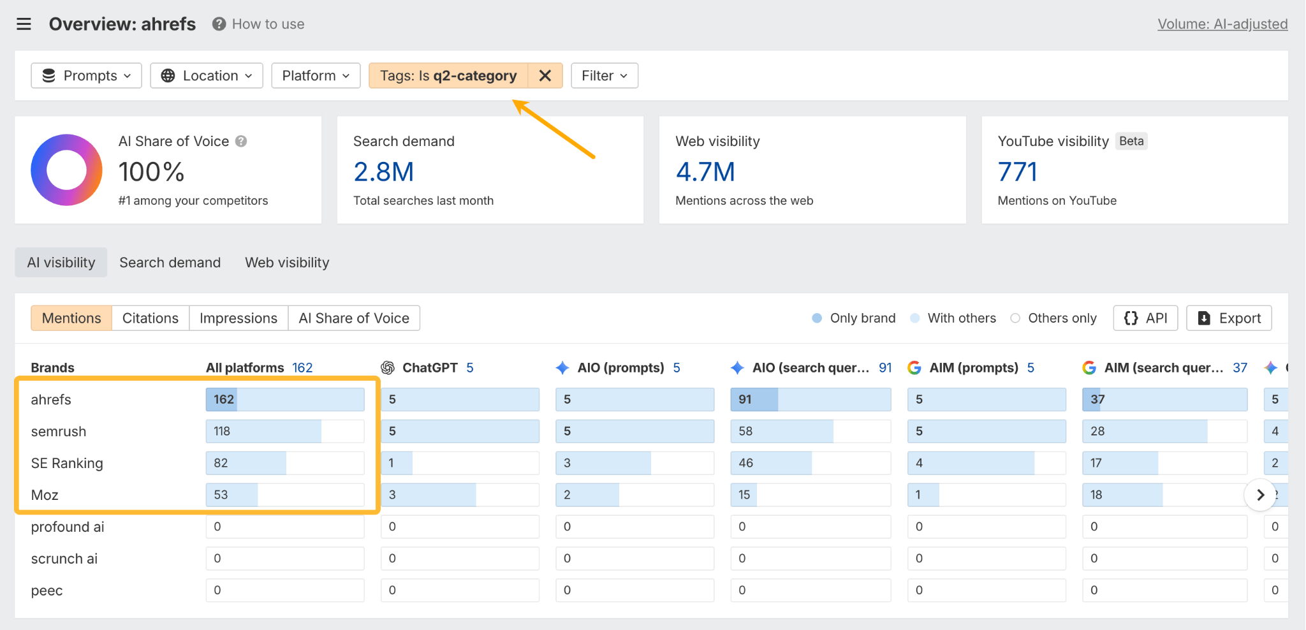This screenshot has height=630, width=1306.
Task: Toggle the Only brand legend
Action: tap(854, 318)
